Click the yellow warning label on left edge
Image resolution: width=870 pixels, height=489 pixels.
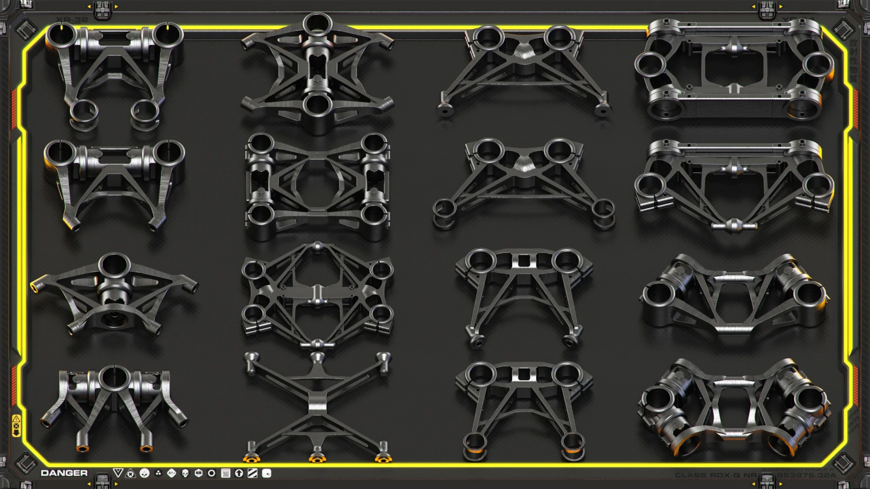[x=16, y=425]
